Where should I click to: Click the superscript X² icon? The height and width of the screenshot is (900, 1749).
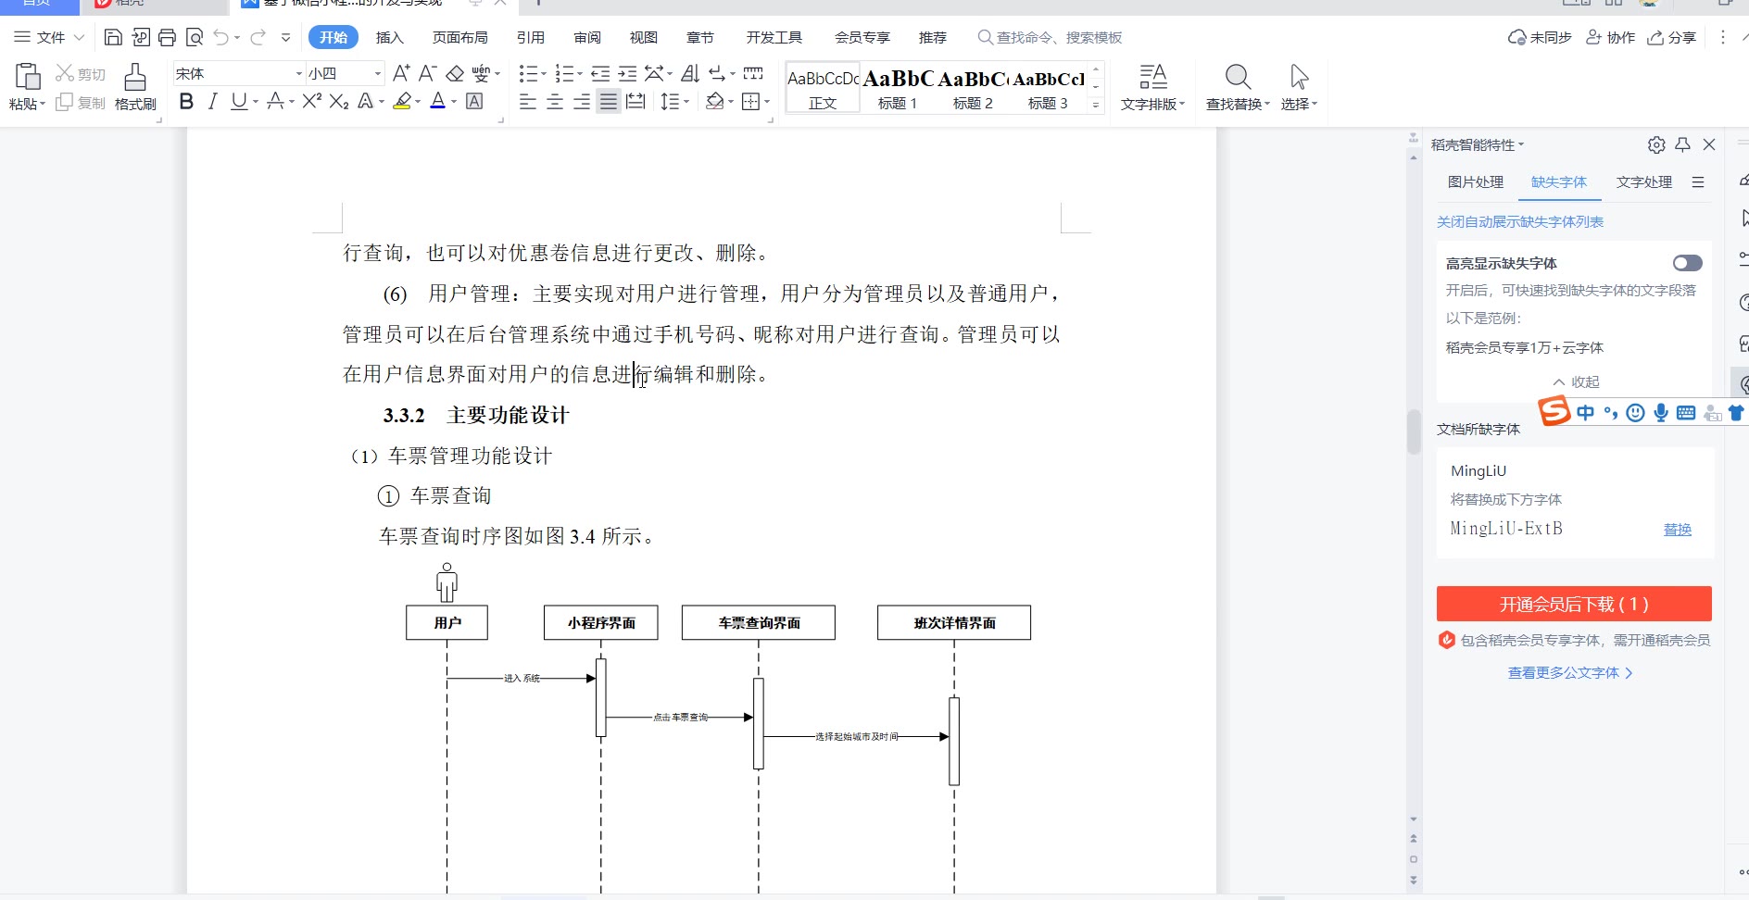[311, 102]
